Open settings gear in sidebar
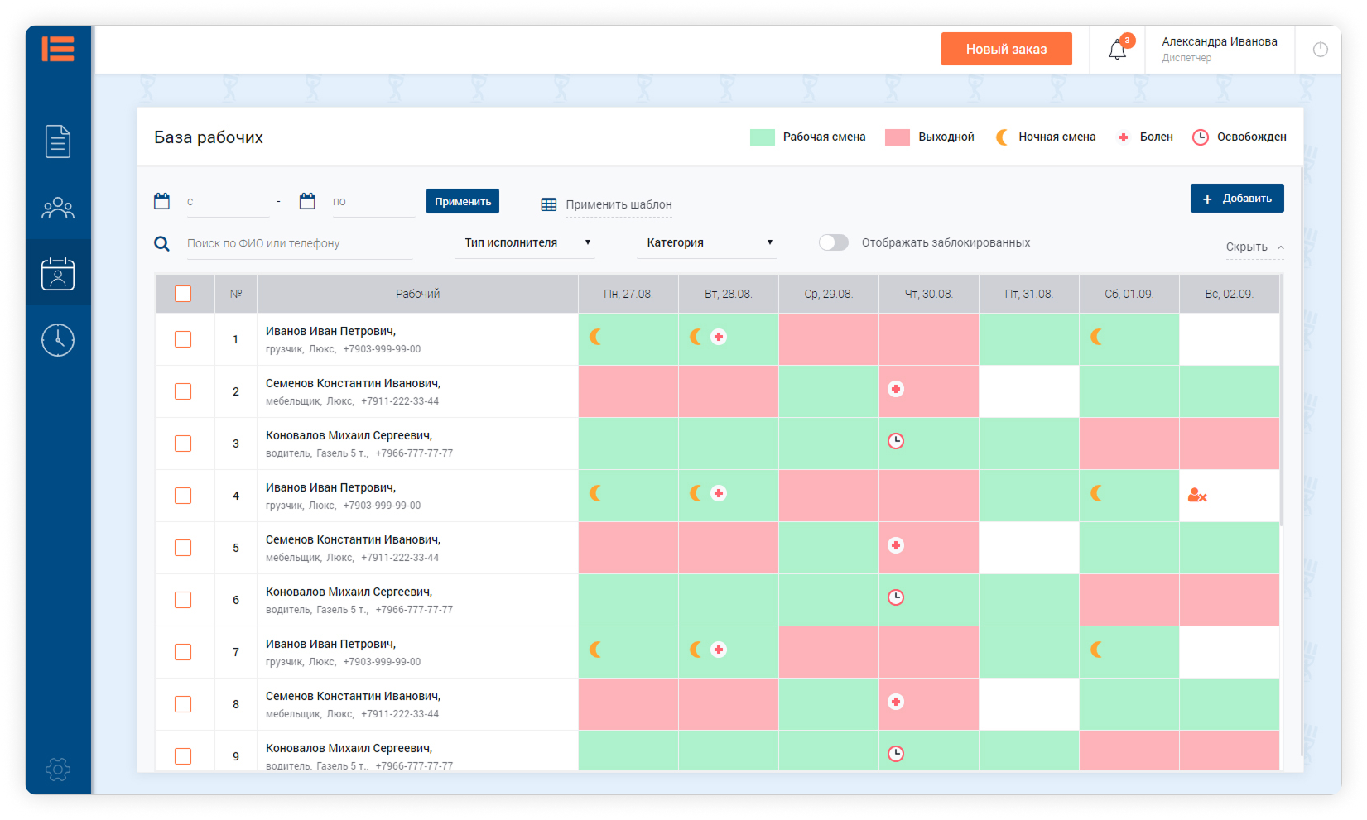The image size is (1367, 820). [58, 770]
